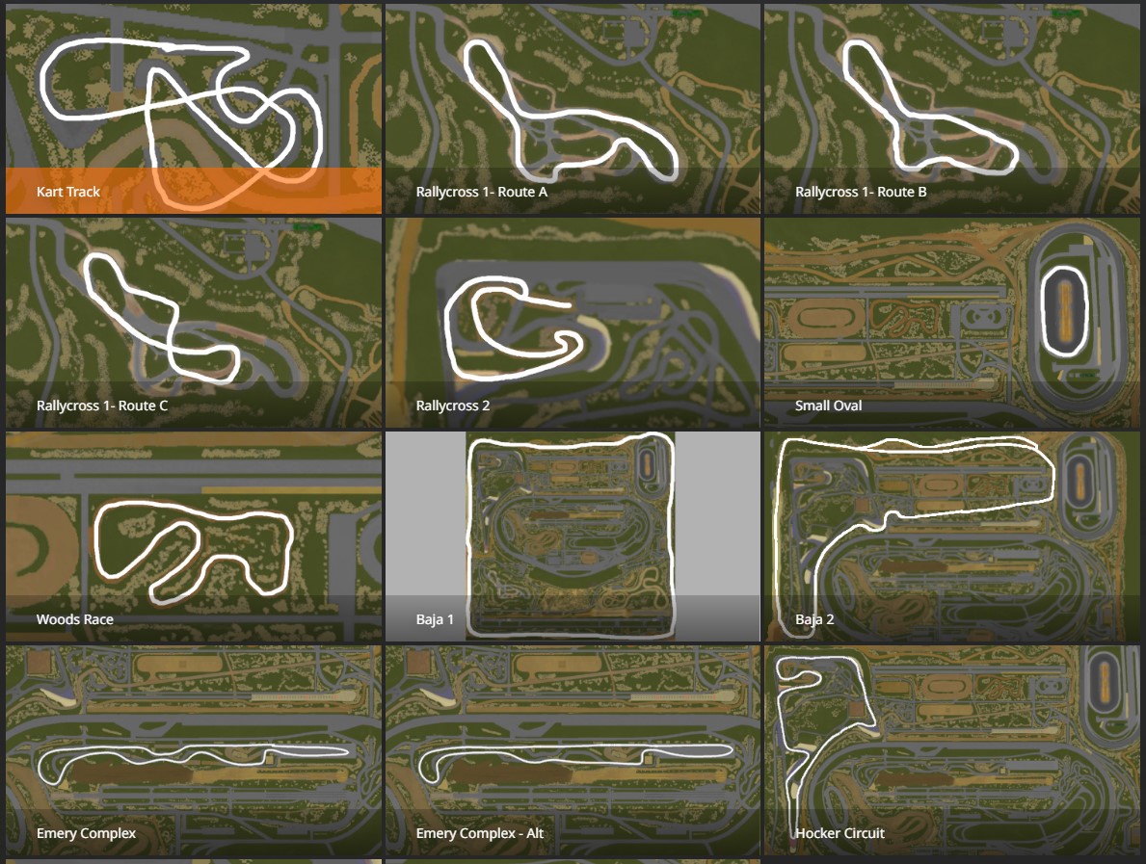Click the Woods Race caption
The height and width of the screenshot is (864, 1146).
pyautogui.click(x=74, y=619)
